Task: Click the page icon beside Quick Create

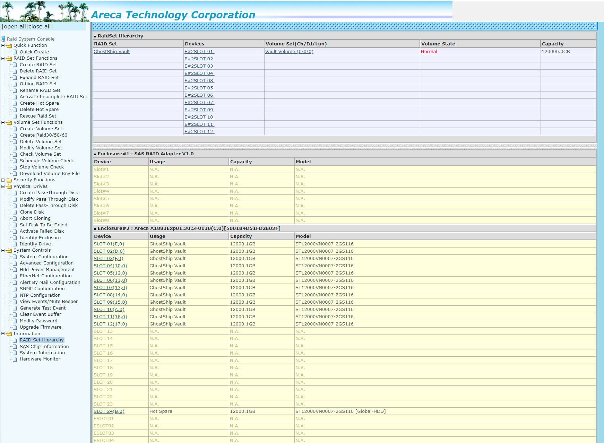Action: coord(15,52)
